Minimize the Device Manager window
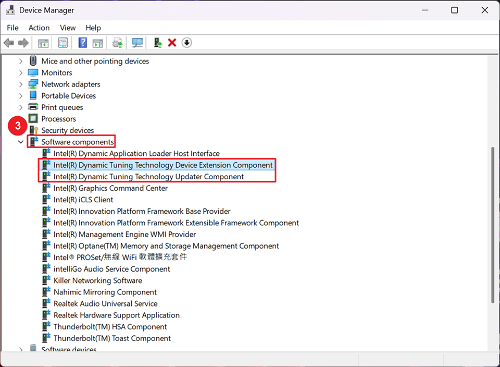This screenshot has width=500, height=367. click(425, 10)
